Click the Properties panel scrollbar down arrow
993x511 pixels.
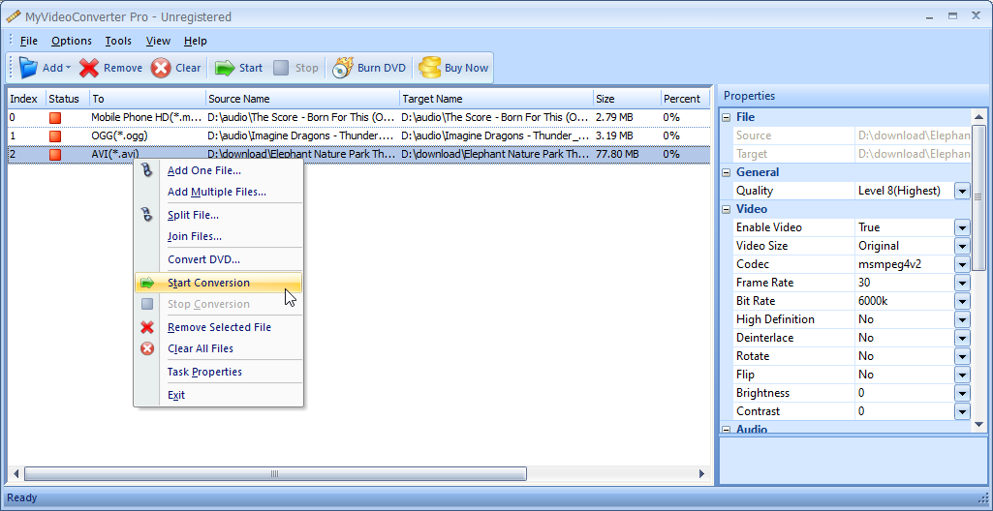tap(978, 424)
